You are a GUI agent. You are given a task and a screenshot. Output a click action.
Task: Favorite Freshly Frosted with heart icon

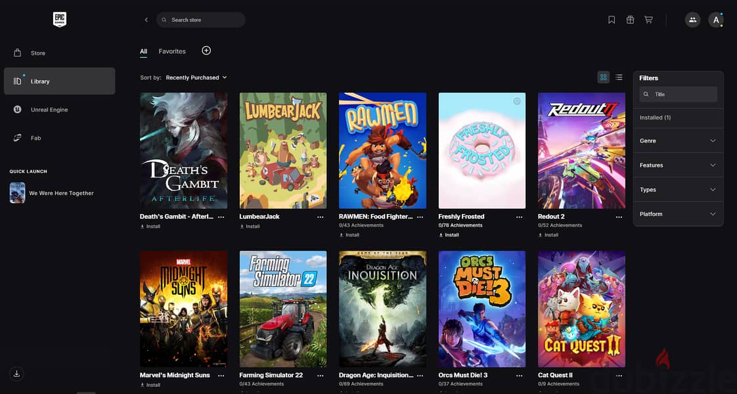click(x=516, y=101)
